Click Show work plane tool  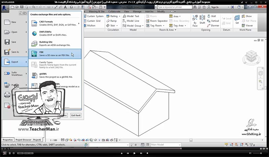(247, 16)
